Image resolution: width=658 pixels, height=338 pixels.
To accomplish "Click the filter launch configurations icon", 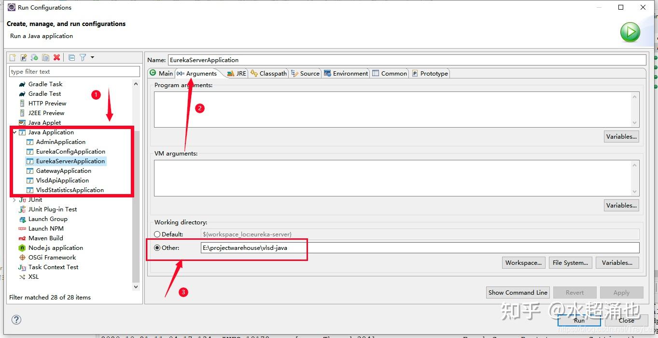I will click(x=82, y=57).
